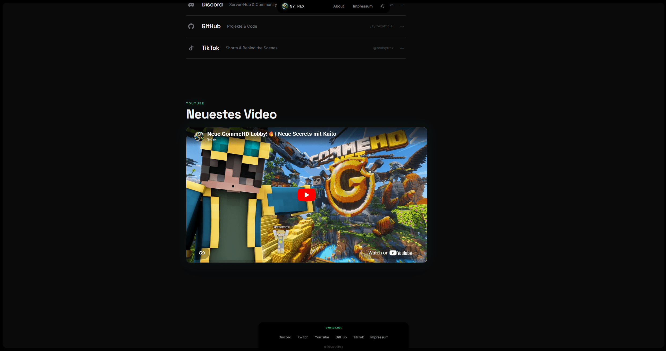This screenshot has width=666, height=351.
Task: Click the YOUTUBE section label
Action: pos(195,104)
